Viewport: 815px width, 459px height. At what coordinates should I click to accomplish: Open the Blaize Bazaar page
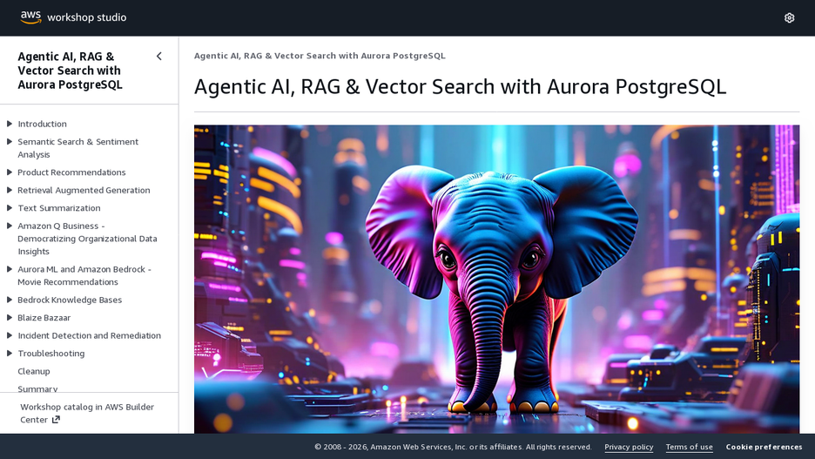tap(44, 318)
